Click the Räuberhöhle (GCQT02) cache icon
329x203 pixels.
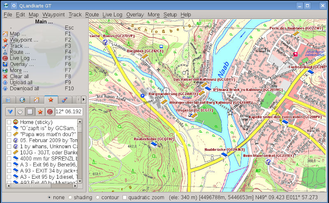(x=154, y=145)
